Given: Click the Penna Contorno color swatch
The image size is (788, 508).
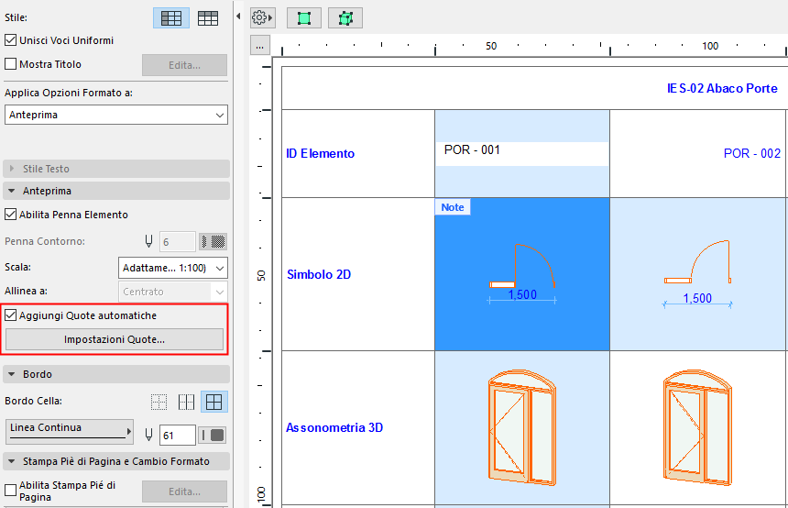Looking at the screenshot, I should (213, 242).
